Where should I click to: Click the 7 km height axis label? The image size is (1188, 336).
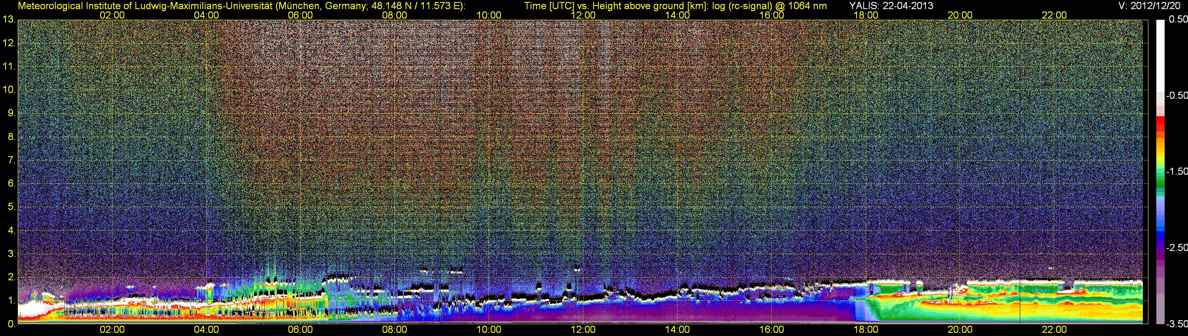coord(11,160)
